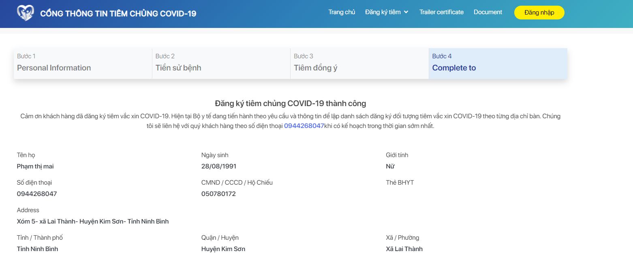This screenshot has height=277, width=633.
Task: Select the Bước 2 Tiền sử bệnh step
Action: (221, 63)
